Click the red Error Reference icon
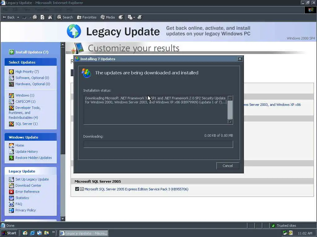This screenshot has width=317, height=237. point(11,192)
